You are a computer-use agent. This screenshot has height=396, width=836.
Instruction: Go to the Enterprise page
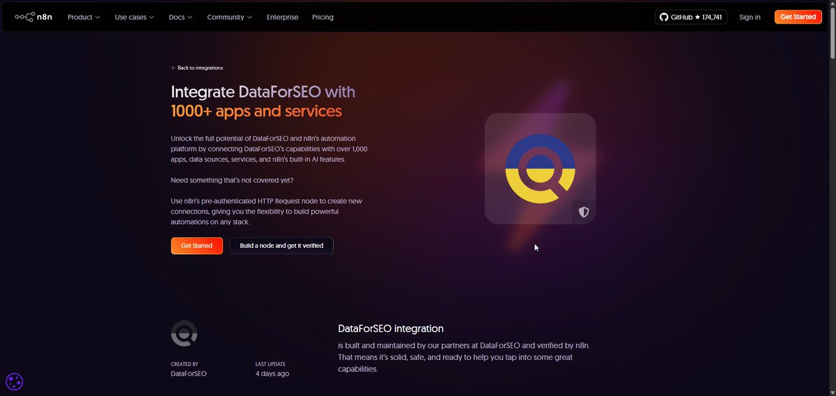tap(282, 17)
